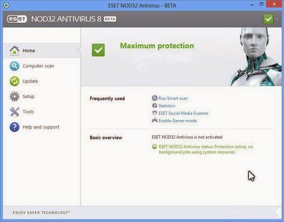Click the green Update arrows icon
Screen dimensions: 284x222
(x=15, y=81)
